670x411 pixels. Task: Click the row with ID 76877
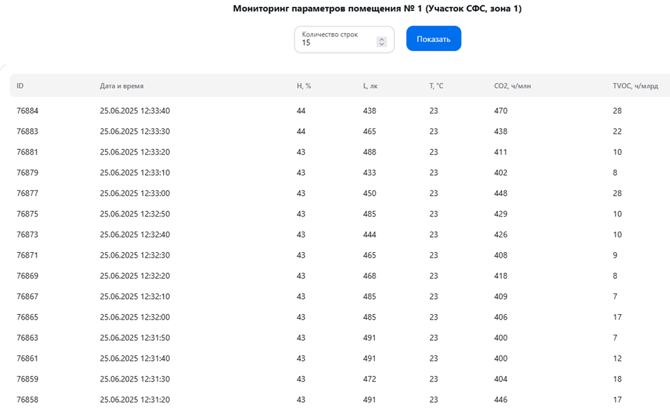27,193
